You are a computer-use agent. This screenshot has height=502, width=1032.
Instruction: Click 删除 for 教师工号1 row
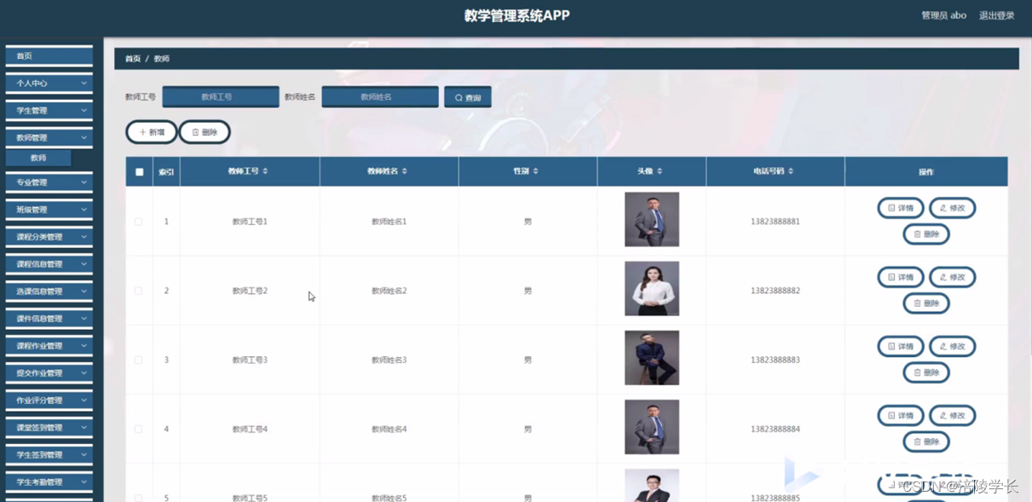click(x=926, y=234)
